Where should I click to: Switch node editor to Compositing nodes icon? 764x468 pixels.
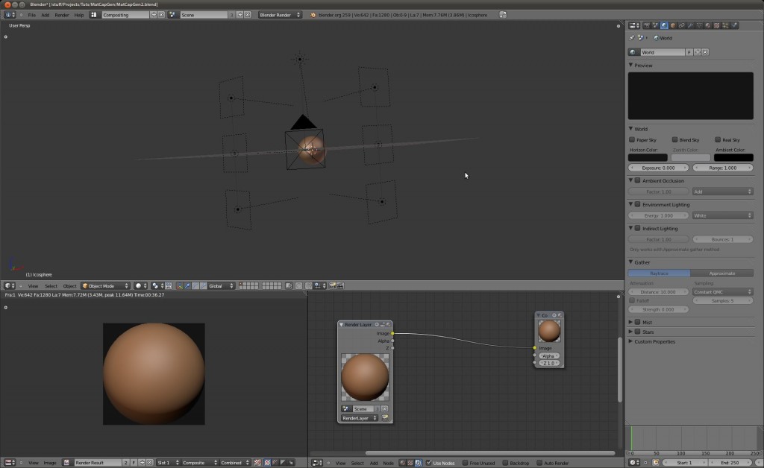418,463
